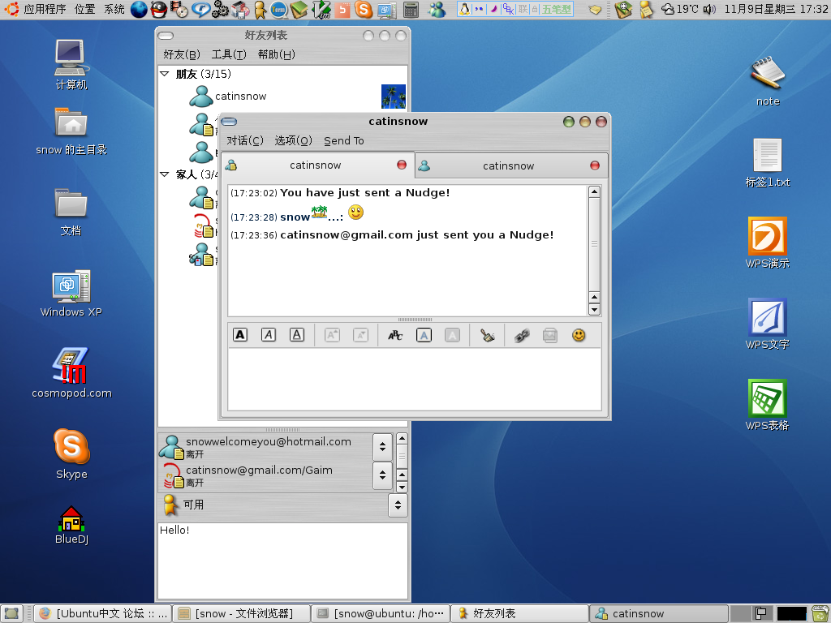Choose the foreground text color button
831x623 pixels.
(424, 335)
